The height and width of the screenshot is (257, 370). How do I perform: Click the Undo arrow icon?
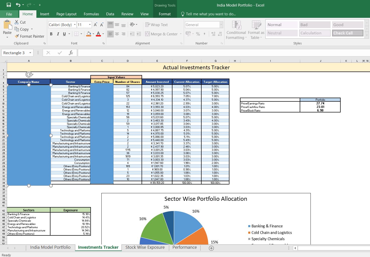[18, 5]
